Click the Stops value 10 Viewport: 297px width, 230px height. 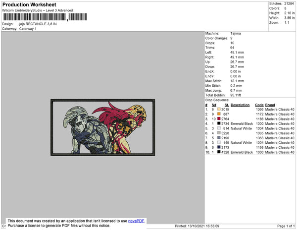pos(232,43)
